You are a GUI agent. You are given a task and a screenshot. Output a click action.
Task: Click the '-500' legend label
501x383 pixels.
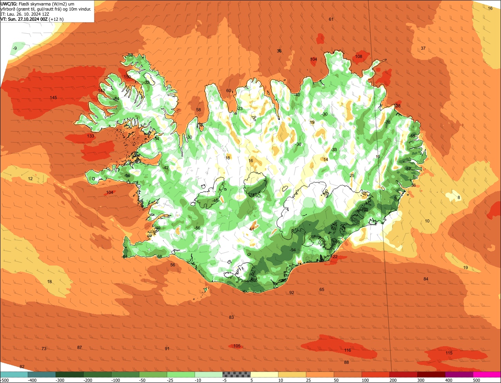click(x=4, y=380)
